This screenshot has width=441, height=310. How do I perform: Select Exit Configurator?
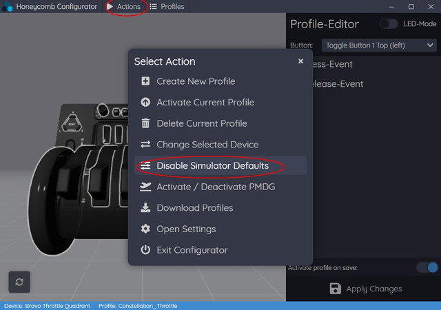point(220,250)
